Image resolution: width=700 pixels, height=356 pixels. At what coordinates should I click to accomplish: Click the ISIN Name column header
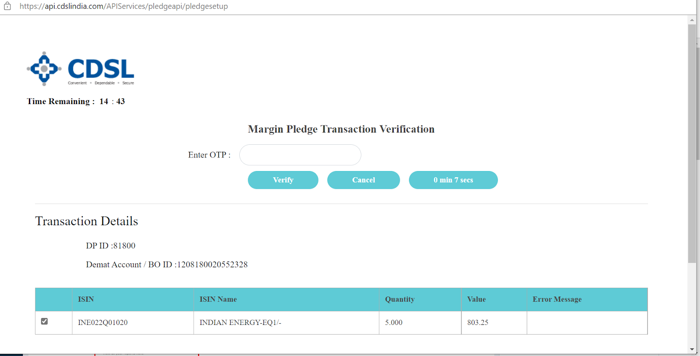(286, 300)
